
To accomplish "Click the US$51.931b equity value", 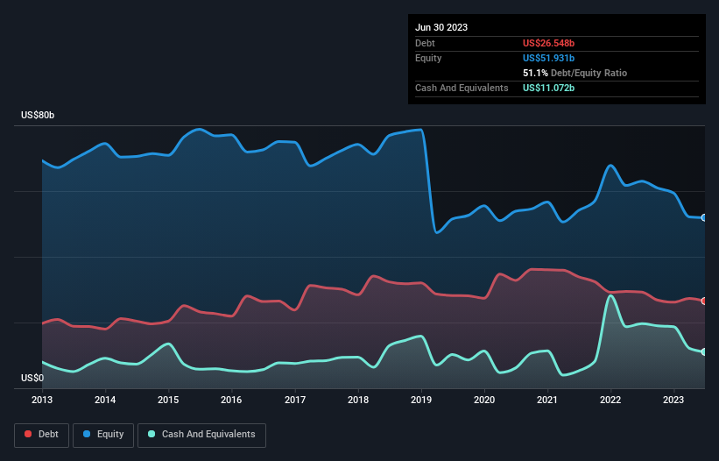I will 548,58.
